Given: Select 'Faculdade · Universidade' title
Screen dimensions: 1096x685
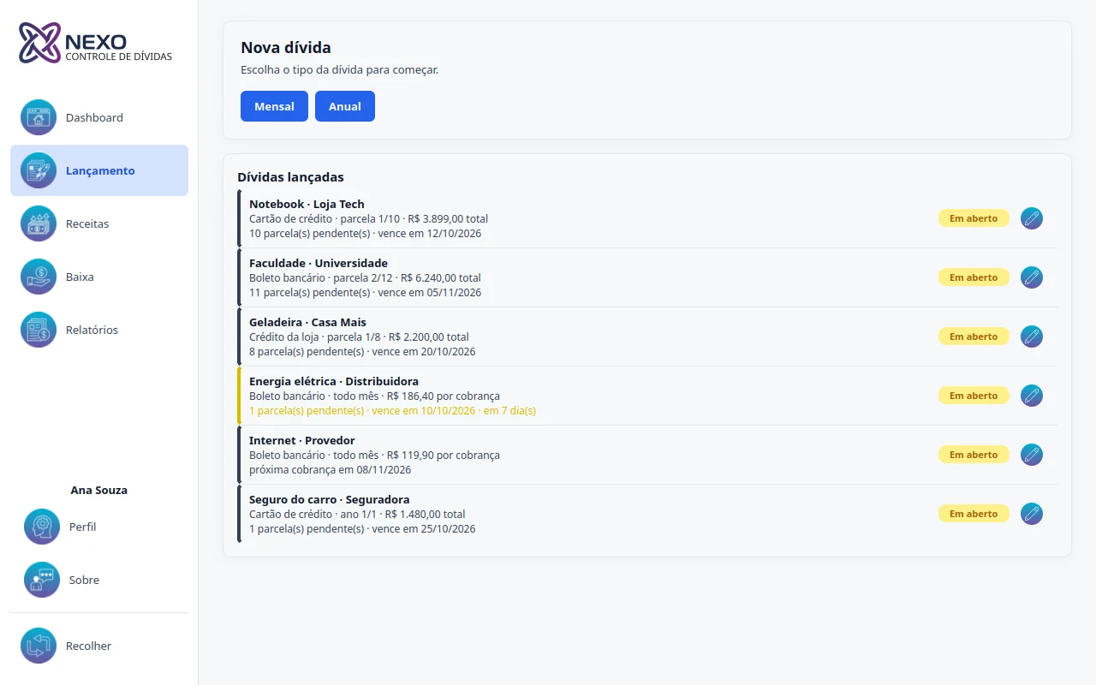Looking at the screenshot, I should [x=319, y=263].
